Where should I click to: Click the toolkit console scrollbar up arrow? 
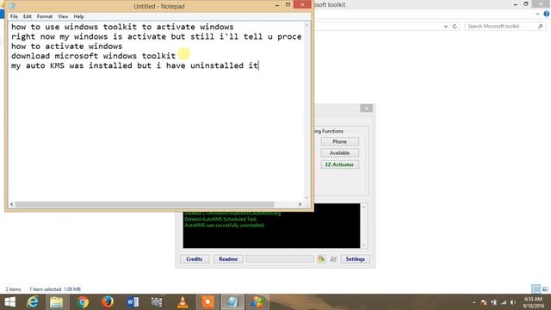coord(363,207)
